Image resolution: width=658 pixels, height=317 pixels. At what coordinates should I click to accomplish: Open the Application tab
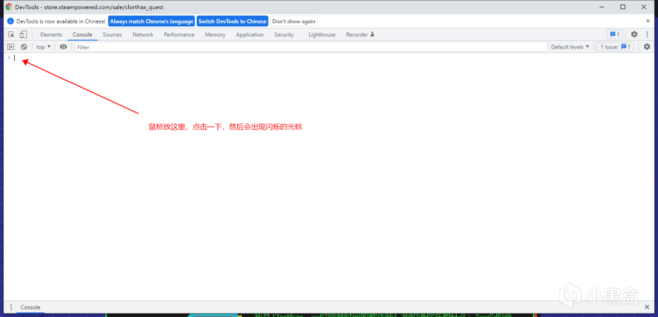(249, 34)
